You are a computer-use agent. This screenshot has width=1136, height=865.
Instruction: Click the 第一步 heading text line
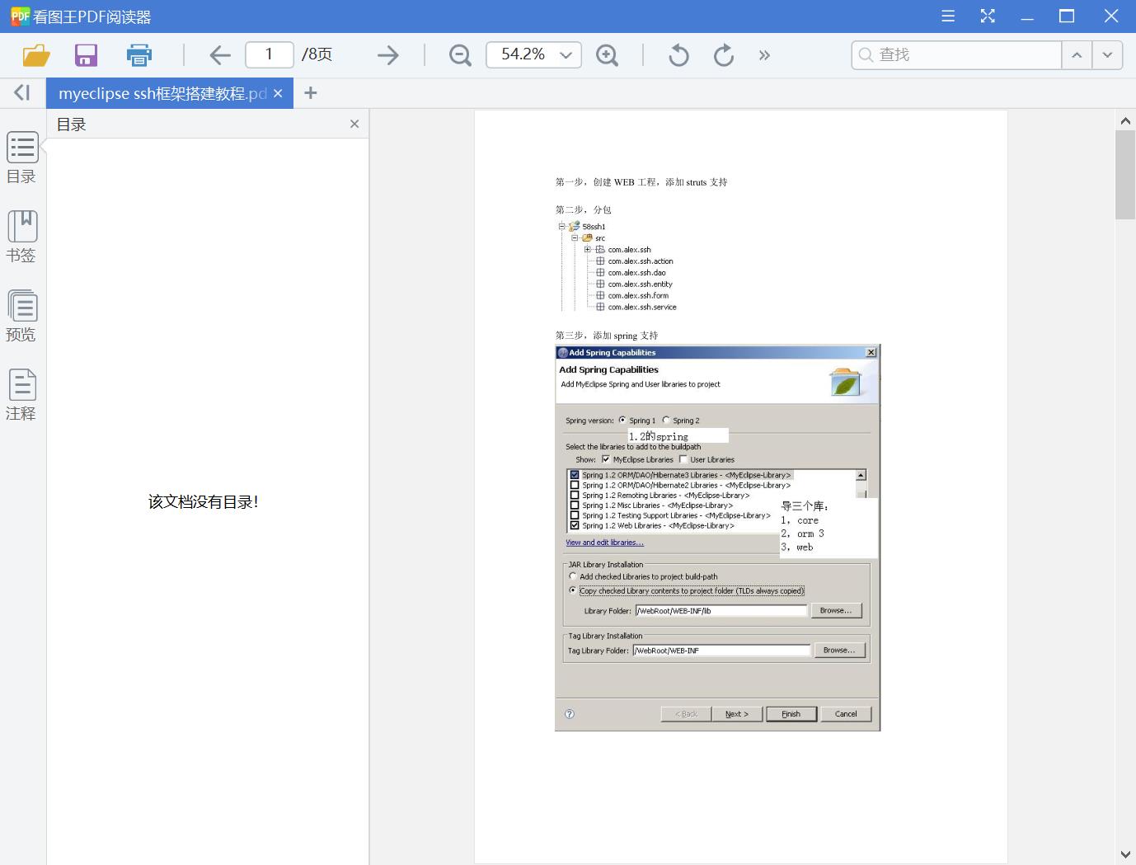641,182
